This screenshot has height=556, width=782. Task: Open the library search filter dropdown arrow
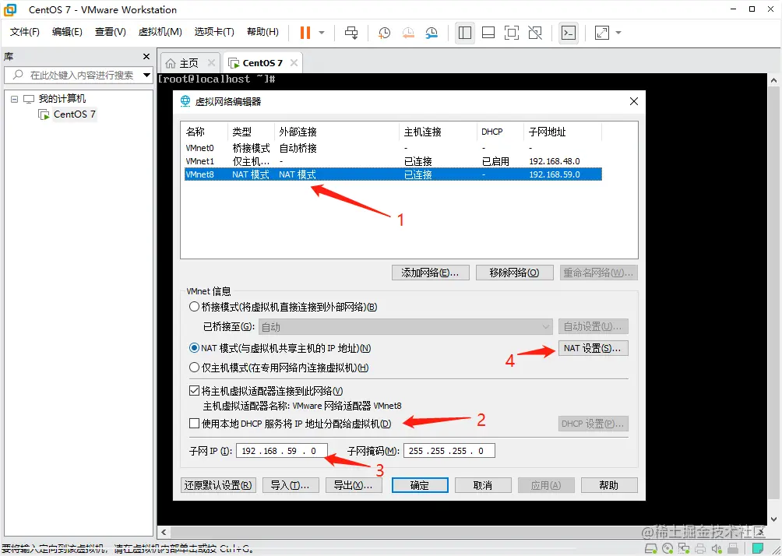coord(146,76)
